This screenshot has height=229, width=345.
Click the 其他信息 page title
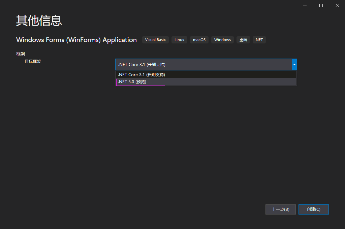click(39, 21)
